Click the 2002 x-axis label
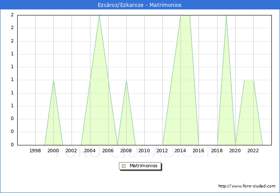Screen dimensions: 280x193 (x=71, y=151)
